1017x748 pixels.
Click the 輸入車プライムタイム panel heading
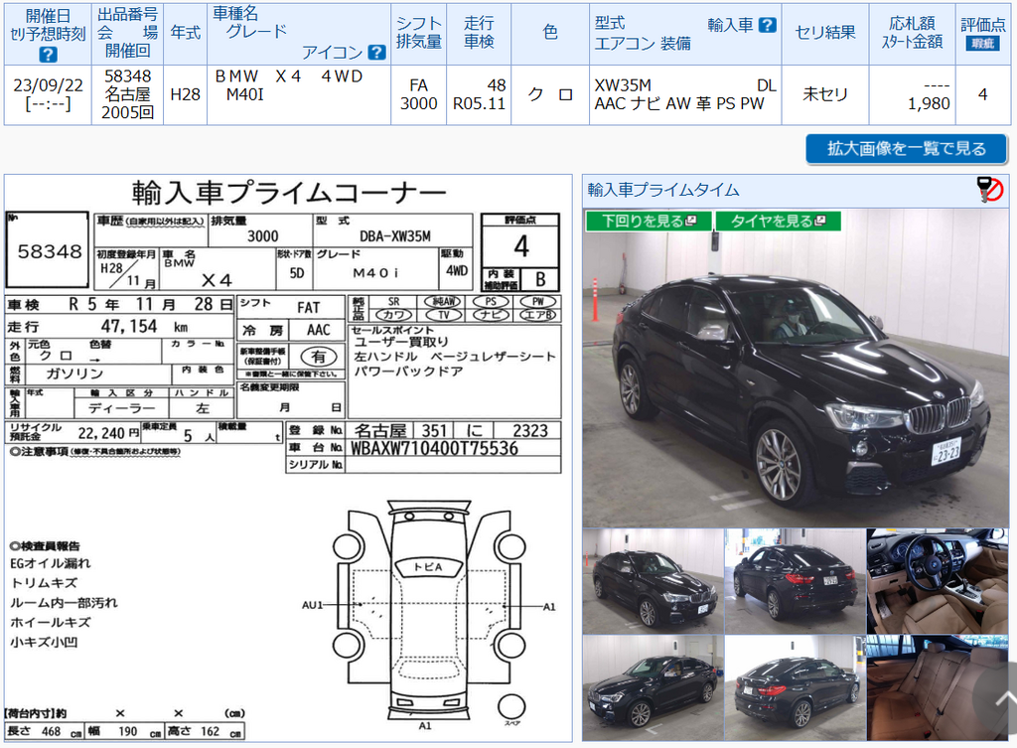(x=662, y=190)
